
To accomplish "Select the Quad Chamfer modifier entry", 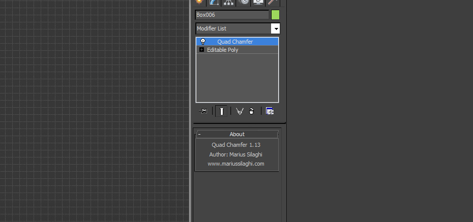I will (x=237, y=42).
